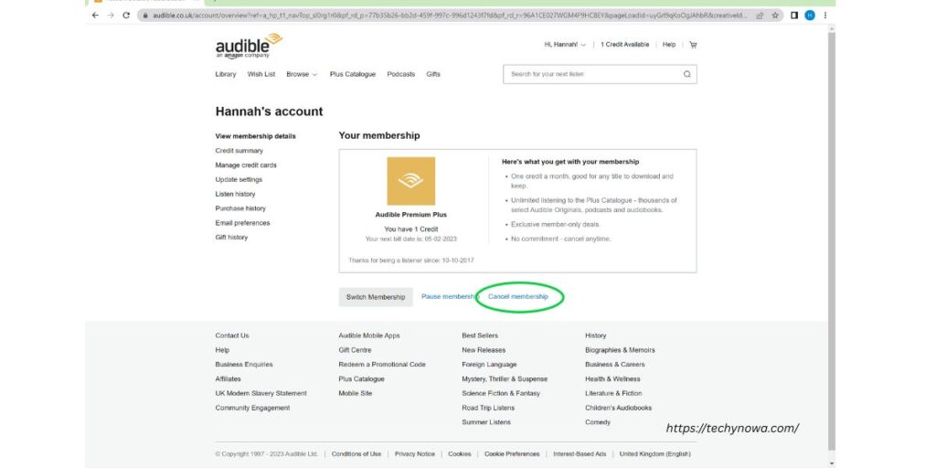Click the search magnifier icon
The height and width of the screenshot is (468, 936).
pos(687,75)
